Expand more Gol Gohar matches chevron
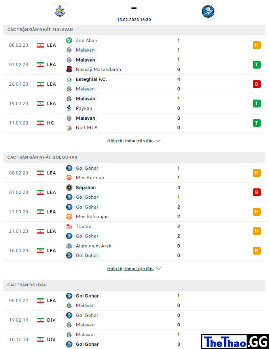 158,268
